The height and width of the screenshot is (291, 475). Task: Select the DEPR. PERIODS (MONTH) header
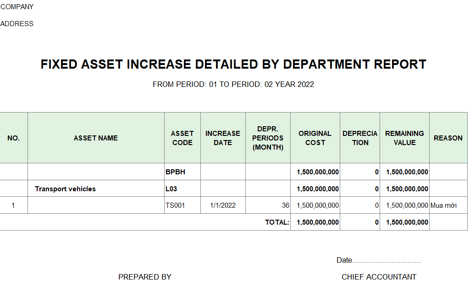coord(268,138)
